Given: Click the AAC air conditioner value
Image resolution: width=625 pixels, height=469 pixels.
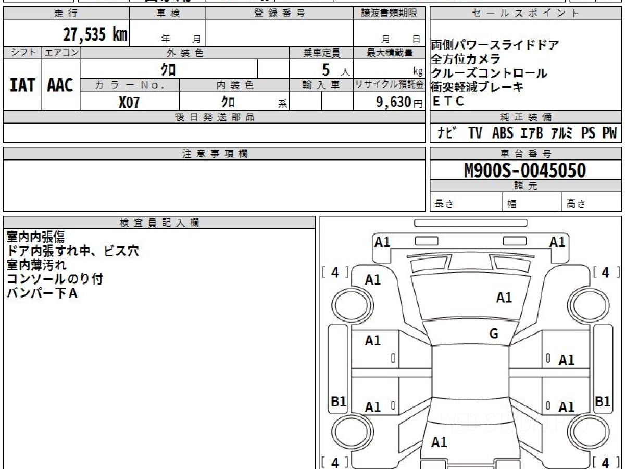Looking at the screenshot, I should coord(60,85).
